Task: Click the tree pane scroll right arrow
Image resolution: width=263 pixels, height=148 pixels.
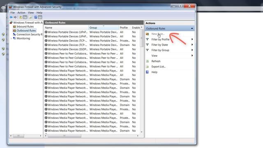Action: (x=40, y=136)
